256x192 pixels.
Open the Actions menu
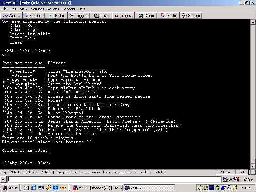point(53,9)
